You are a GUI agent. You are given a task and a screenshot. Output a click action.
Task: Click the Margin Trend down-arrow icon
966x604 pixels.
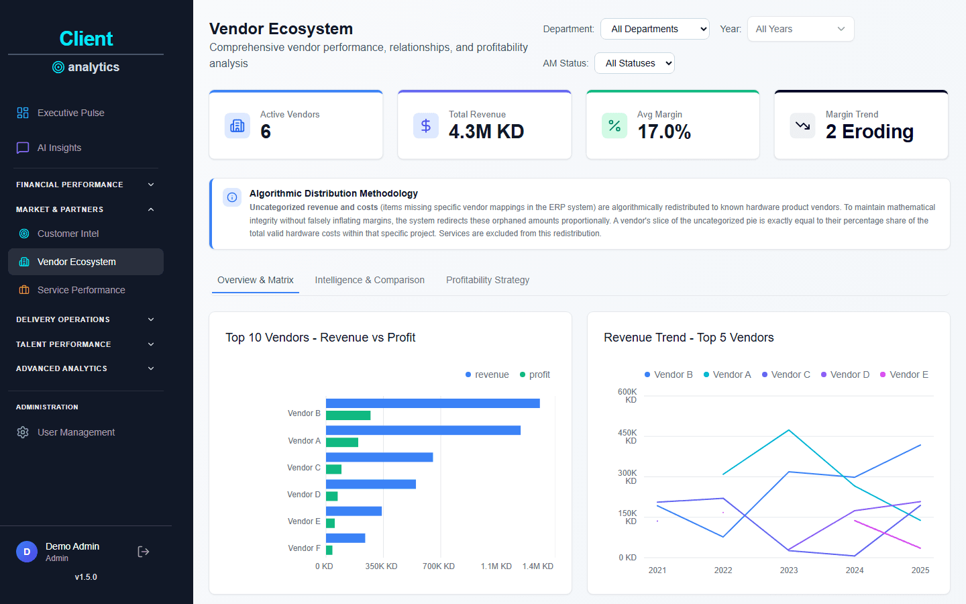[803, 125]
